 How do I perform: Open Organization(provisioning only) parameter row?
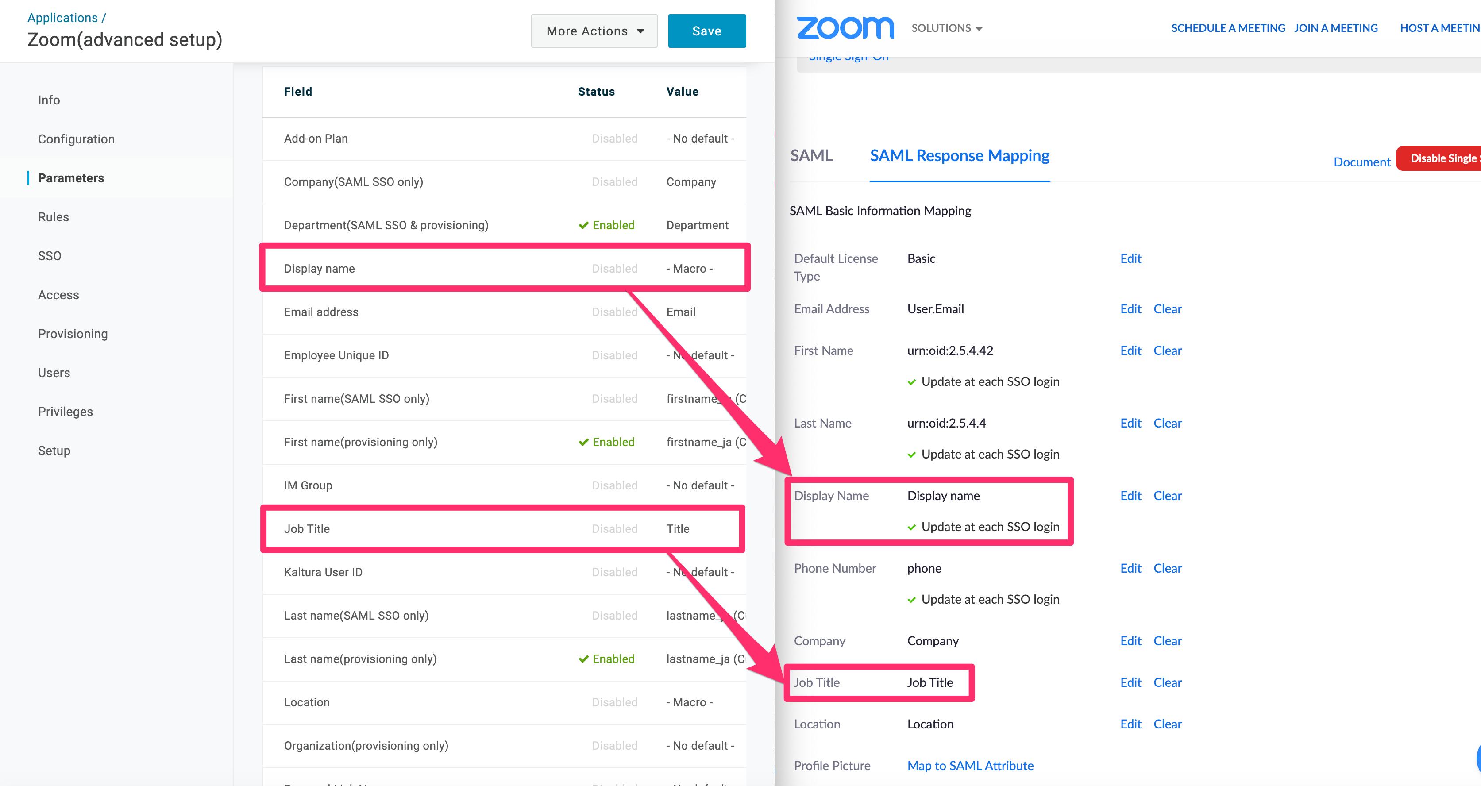[504, 746]
